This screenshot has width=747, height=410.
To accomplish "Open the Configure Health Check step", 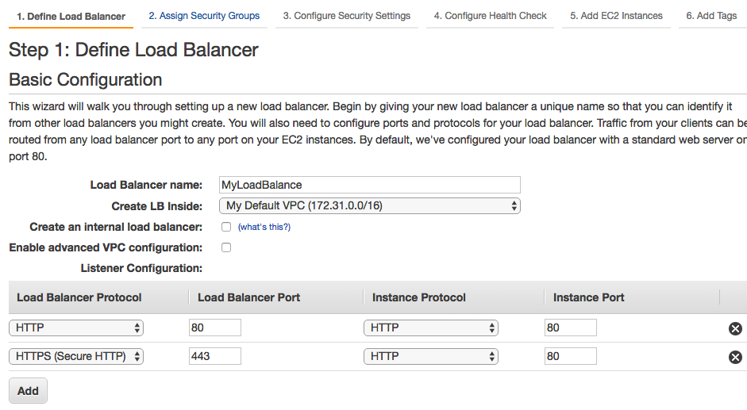I will coord(490,16).
